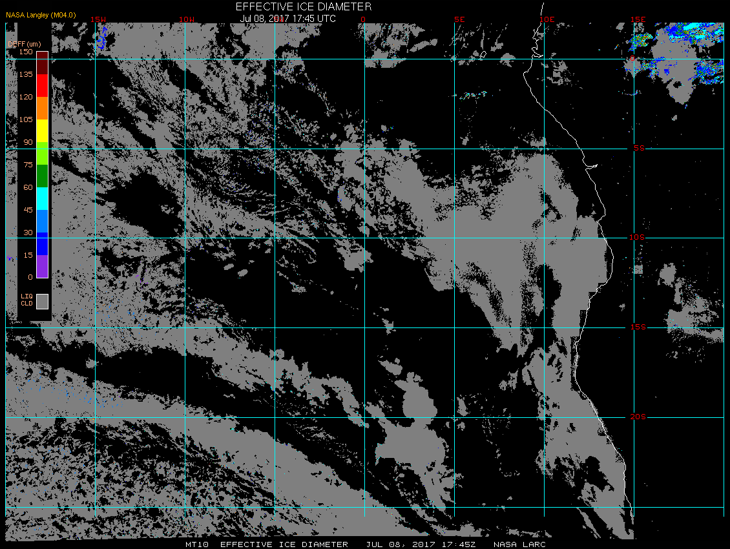Click 'MT10' in the footer caption
This screenshot has width=730, height=549.
click(x=197, y=544)
